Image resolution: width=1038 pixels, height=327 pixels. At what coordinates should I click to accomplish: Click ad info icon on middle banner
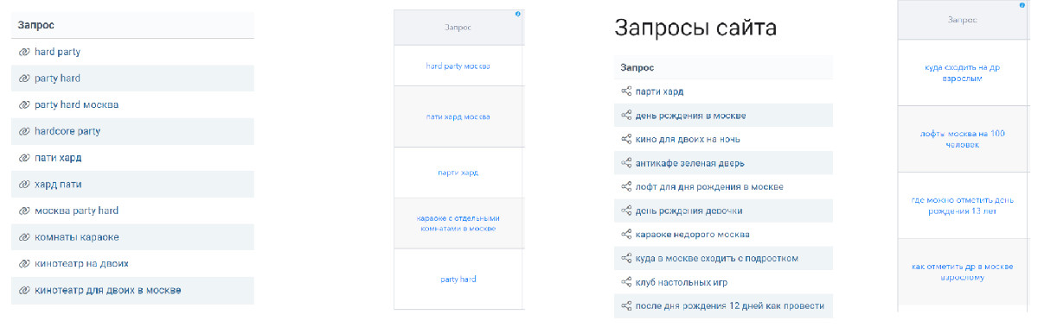518,15
